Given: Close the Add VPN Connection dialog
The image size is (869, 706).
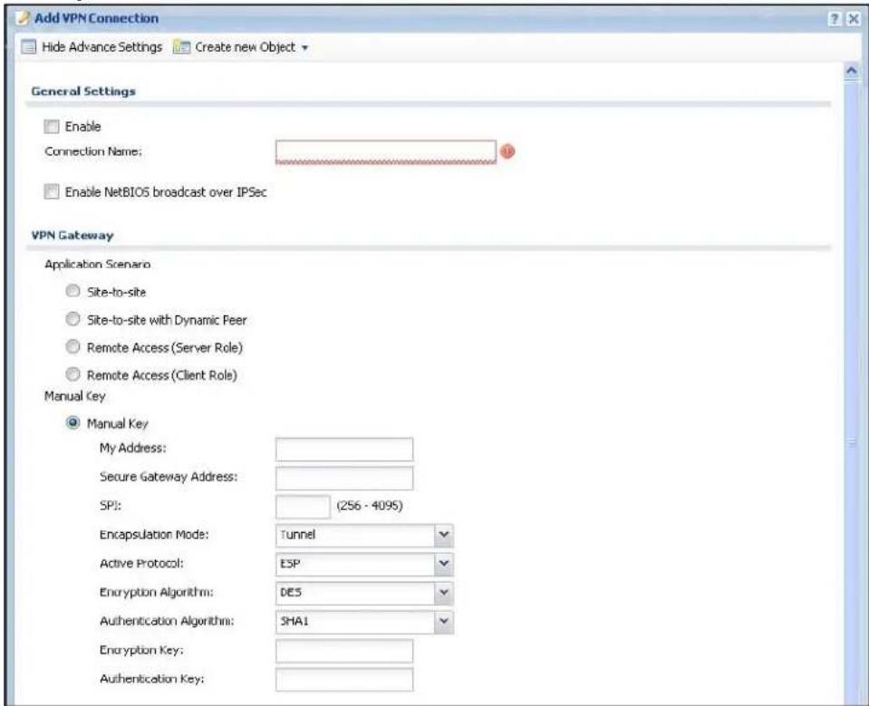Looking at the screenshot, I should click(x=854, y=19).
